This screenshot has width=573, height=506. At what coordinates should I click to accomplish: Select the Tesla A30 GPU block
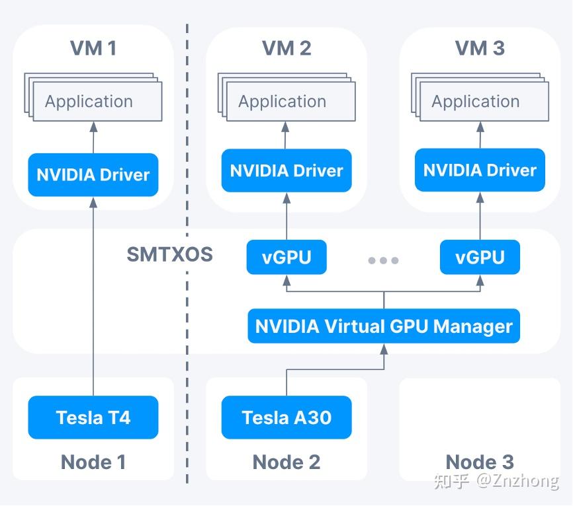[x=286, y=417]
